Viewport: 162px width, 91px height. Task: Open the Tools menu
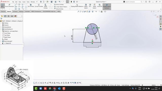(x=28, y=2)
